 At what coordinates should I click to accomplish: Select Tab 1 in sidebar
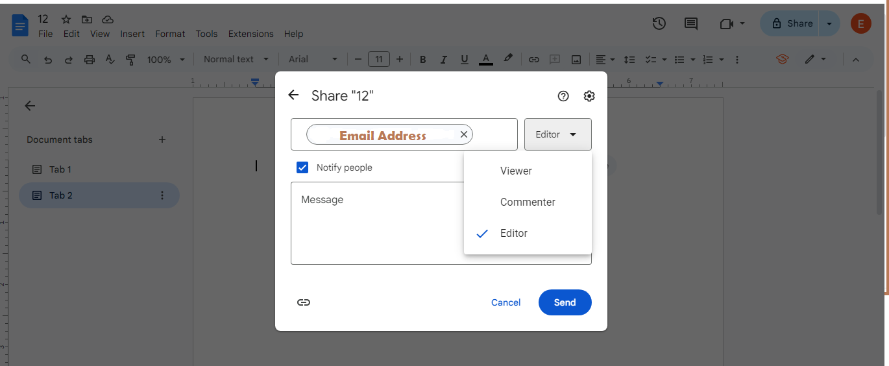click(99, 169)
